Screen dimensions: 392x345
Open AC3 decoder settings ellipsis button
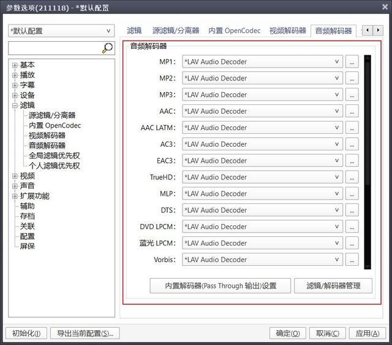point(352,144)
